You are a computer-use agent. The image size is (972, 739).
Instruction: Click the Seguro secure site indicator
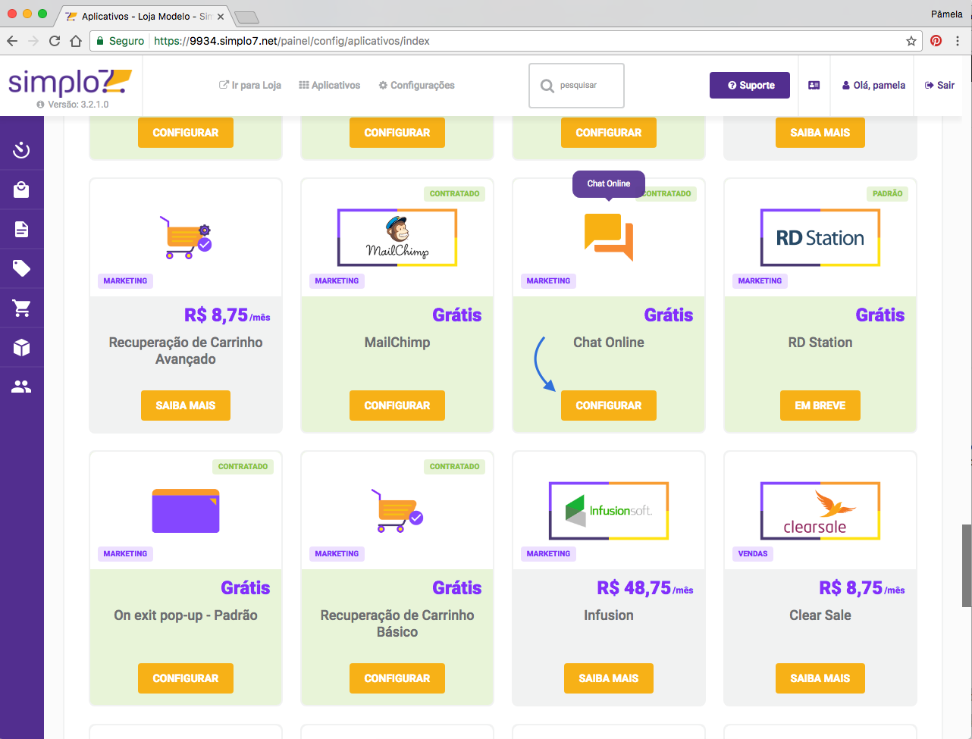click(x=120, y=41)
